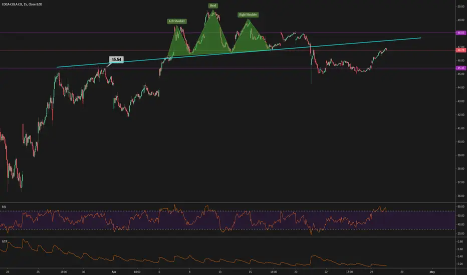Click the COCA-COLA CO chart title

(x=22, y=4)
